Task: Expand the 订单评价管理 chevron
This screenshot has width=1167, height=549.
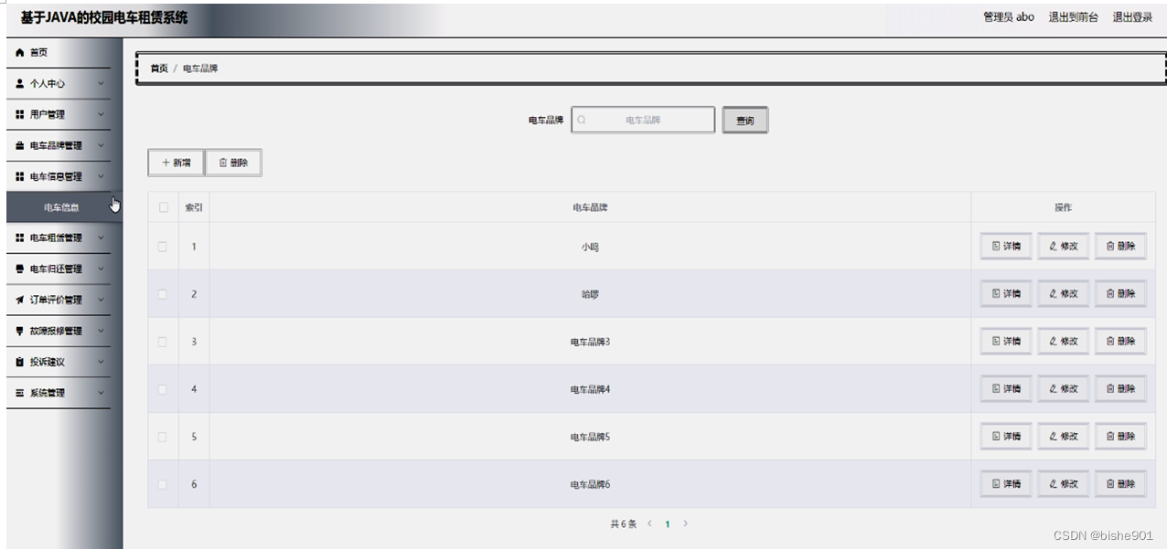Action: pos(101,300)
